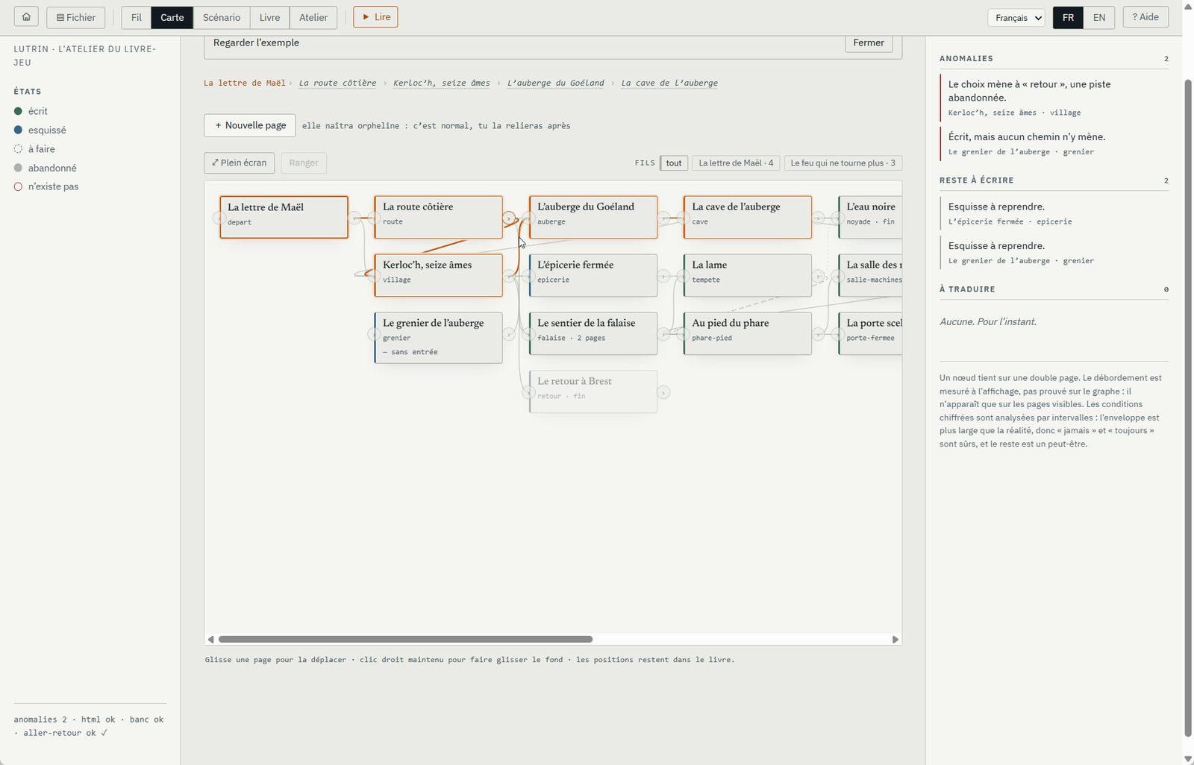Image resolution: width=1194 pixels, height=765 pixels.
Task: Filter threads by 'Le feu qui ne tourne plus · 3'
Action: (843, 163)
